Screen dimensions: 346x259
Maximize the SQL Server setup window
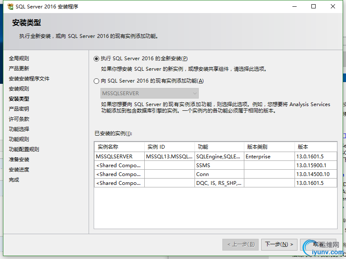coord(314,6)
